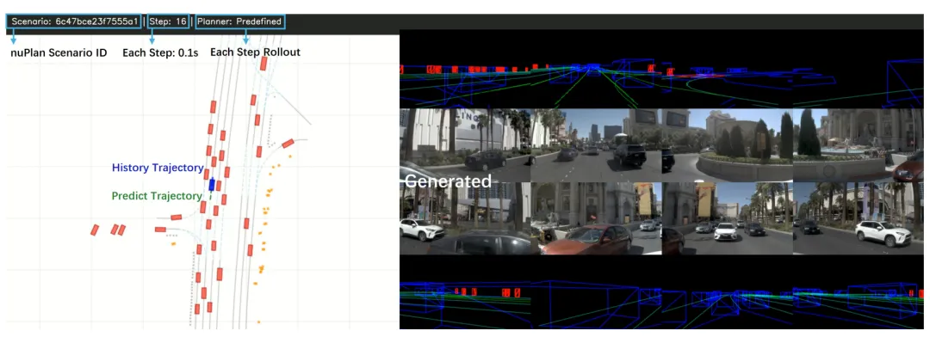The height and width of the screenshot is (337, 930).
Task: Open the camera view with cypress trees and fountain
Action: (859, 145)
